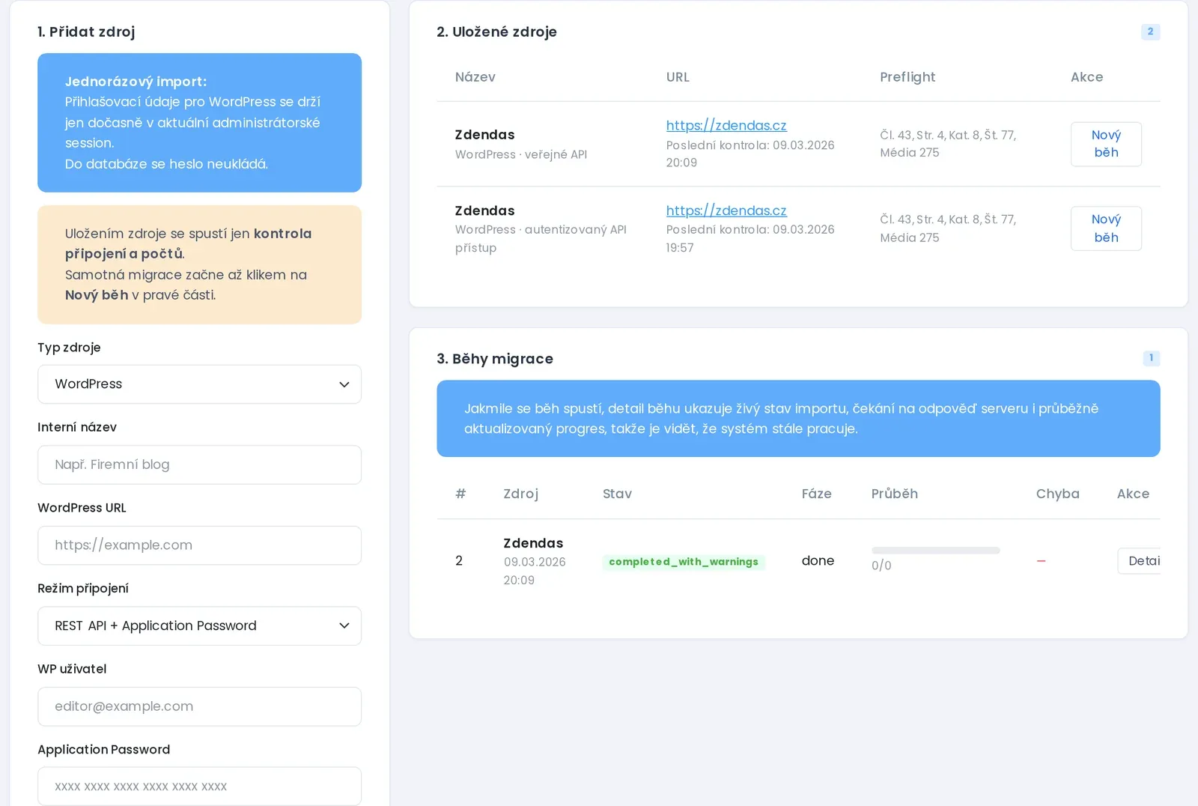
Task: Click the Stav column header
Action: 617,494
